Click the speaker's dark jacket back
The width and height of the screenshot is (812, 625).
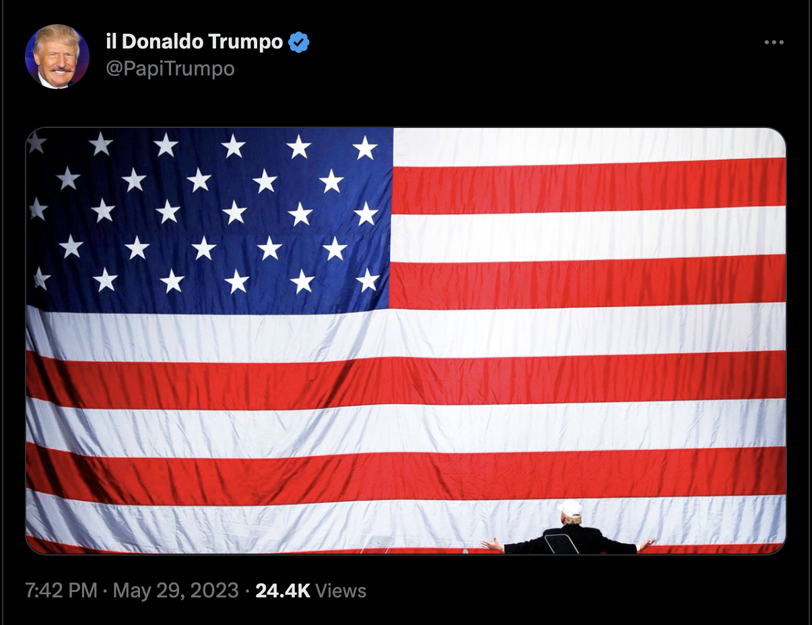571,540
